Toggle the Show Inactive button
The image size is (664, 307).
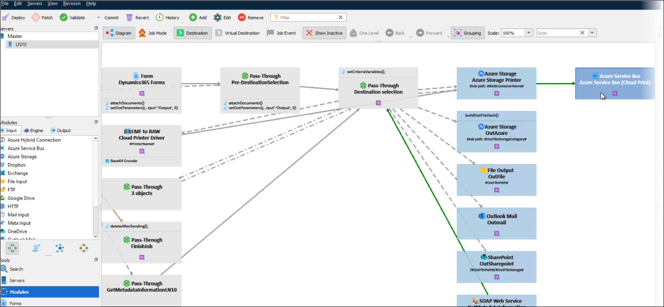pyautogui.click(x=324, y=33)
